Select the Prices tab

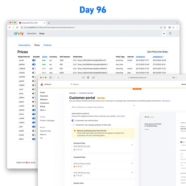click(x=37, y=45)
